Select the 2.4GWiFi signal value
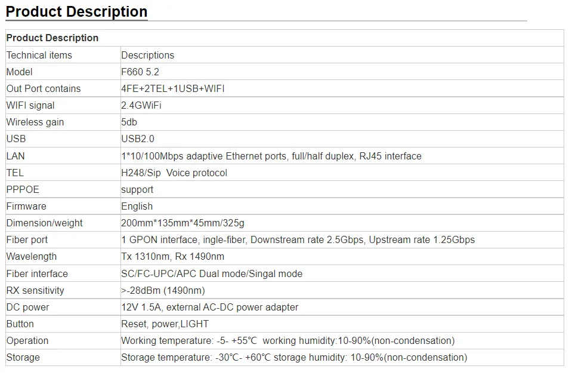The height and width of the screenshot is (378, 572). point(141,105)
